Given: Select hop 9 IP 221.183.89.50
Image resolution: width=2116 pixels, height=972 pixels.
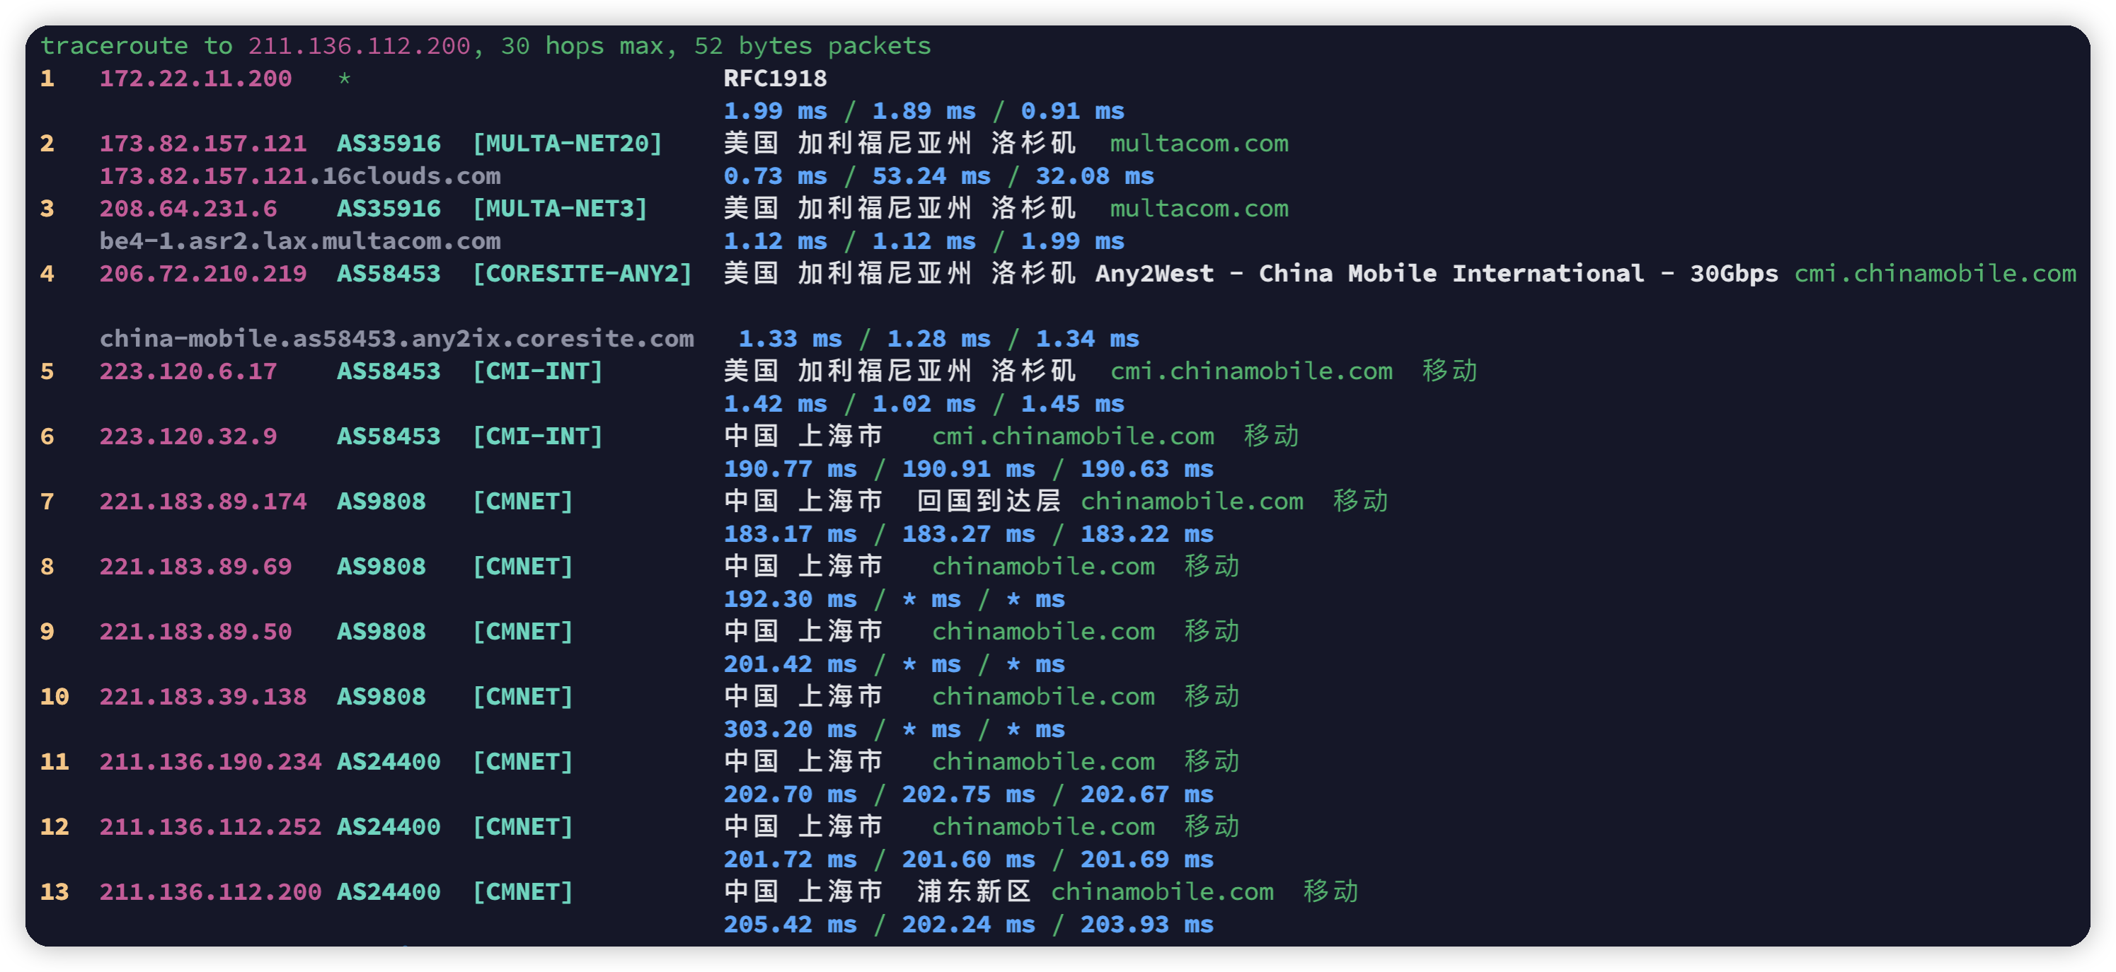Looking at the screenshot, I should pyautogui.click(x=195, y=631).
